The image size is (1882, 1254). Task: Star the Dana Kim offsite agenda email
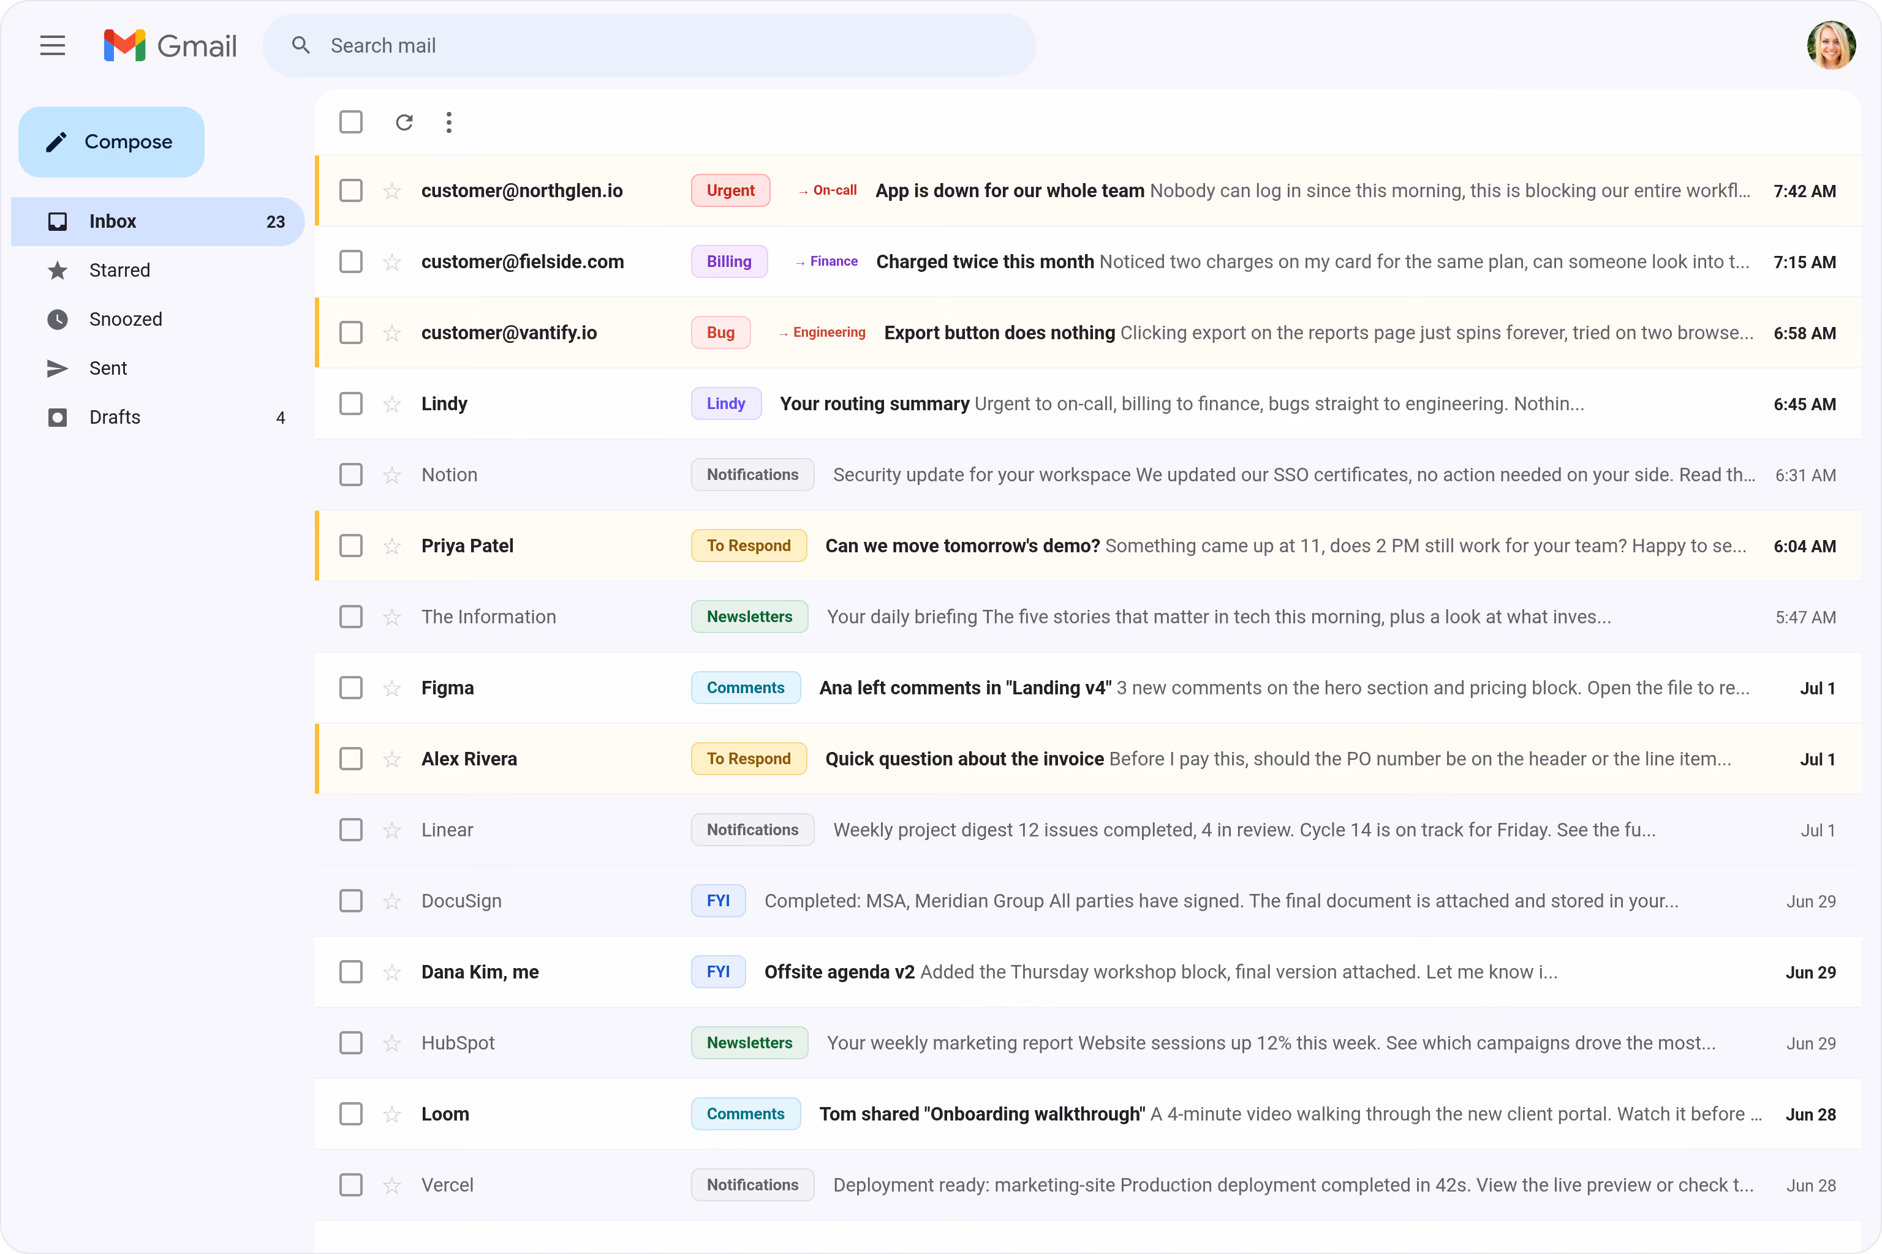click(x=391, y=972)
